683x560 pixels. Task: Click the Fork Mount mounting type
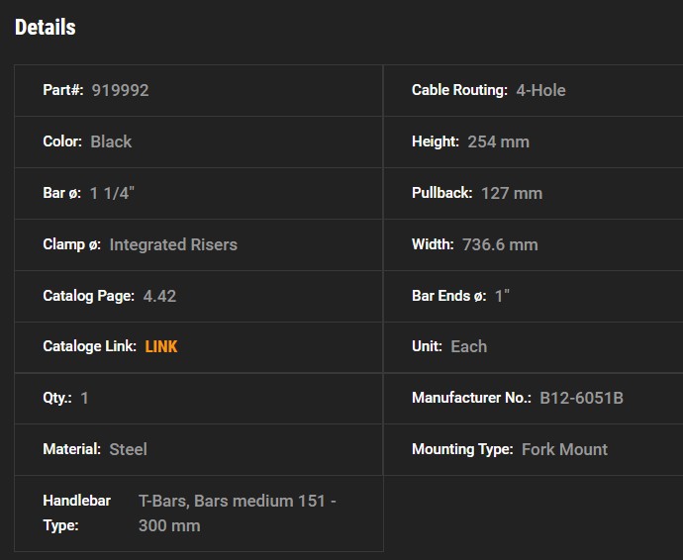pyautogui.click(x=564, y=449)
